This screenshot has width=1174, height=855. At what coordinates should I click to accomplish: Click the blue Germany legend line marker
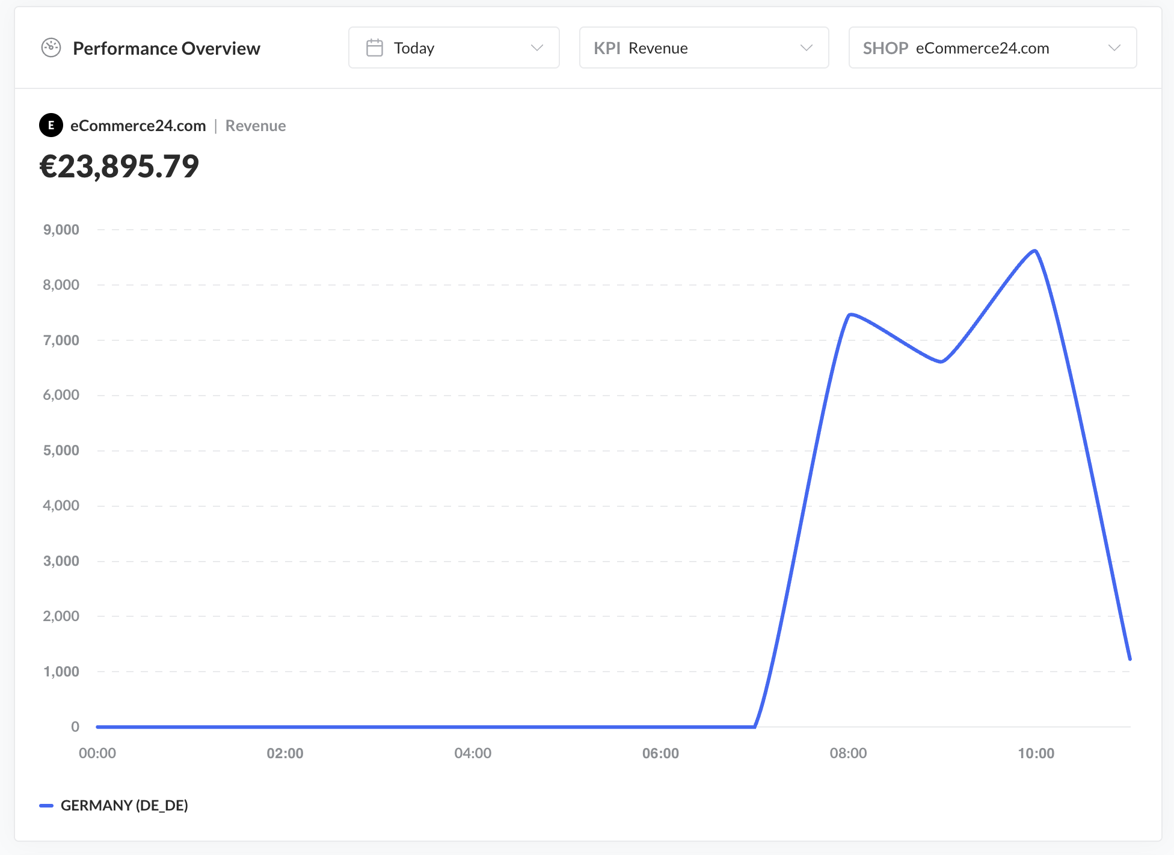(46, 806)
